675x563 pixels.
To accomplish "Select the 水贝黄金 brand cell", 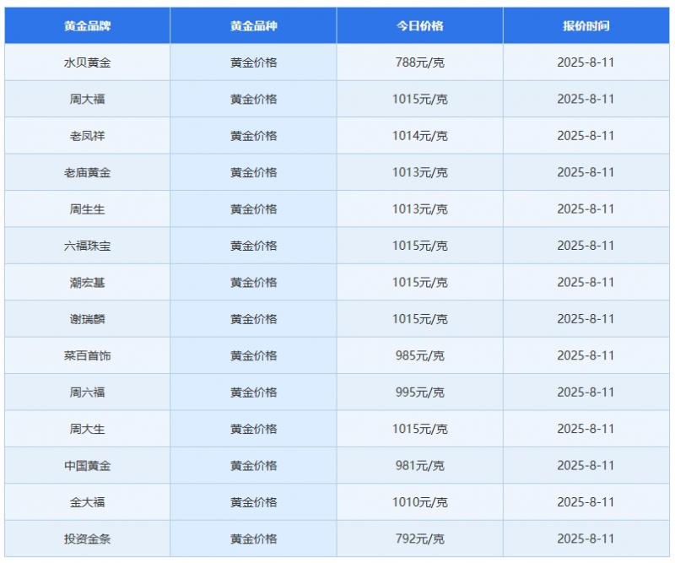I will pyautogui.click(x=88, y=62).
